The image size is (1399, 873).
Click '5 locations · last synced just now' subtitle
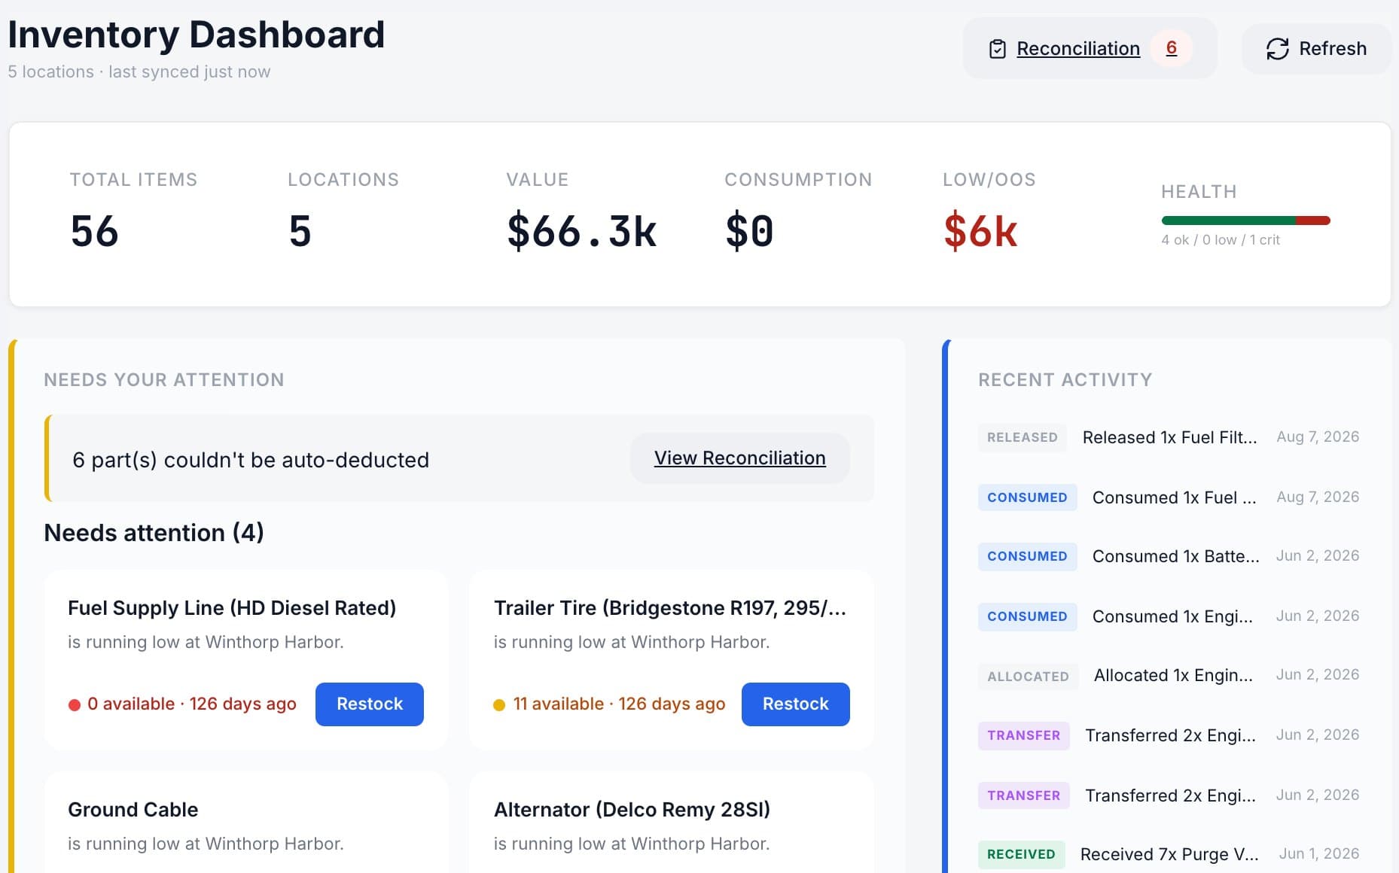coord(139,72)
